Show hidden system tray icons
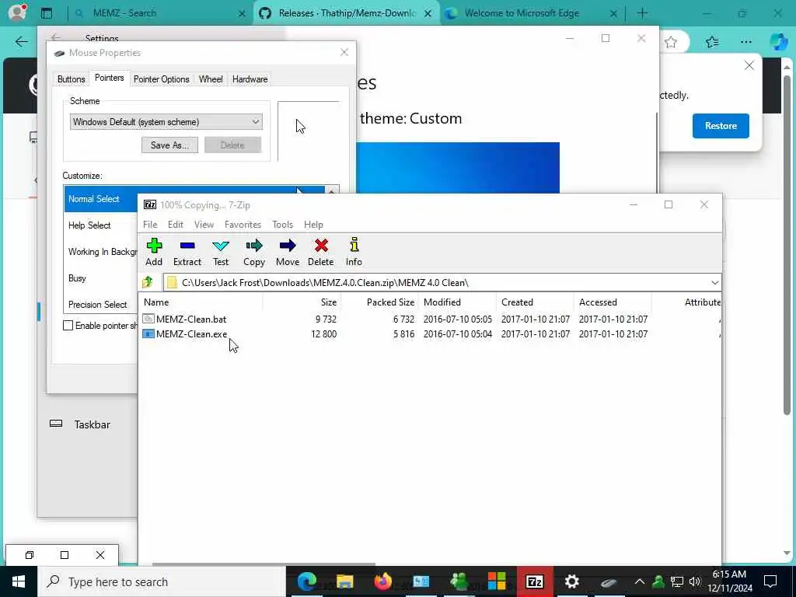Image resolution: width=796 pixels, height=597 pixels. point(640,581)
